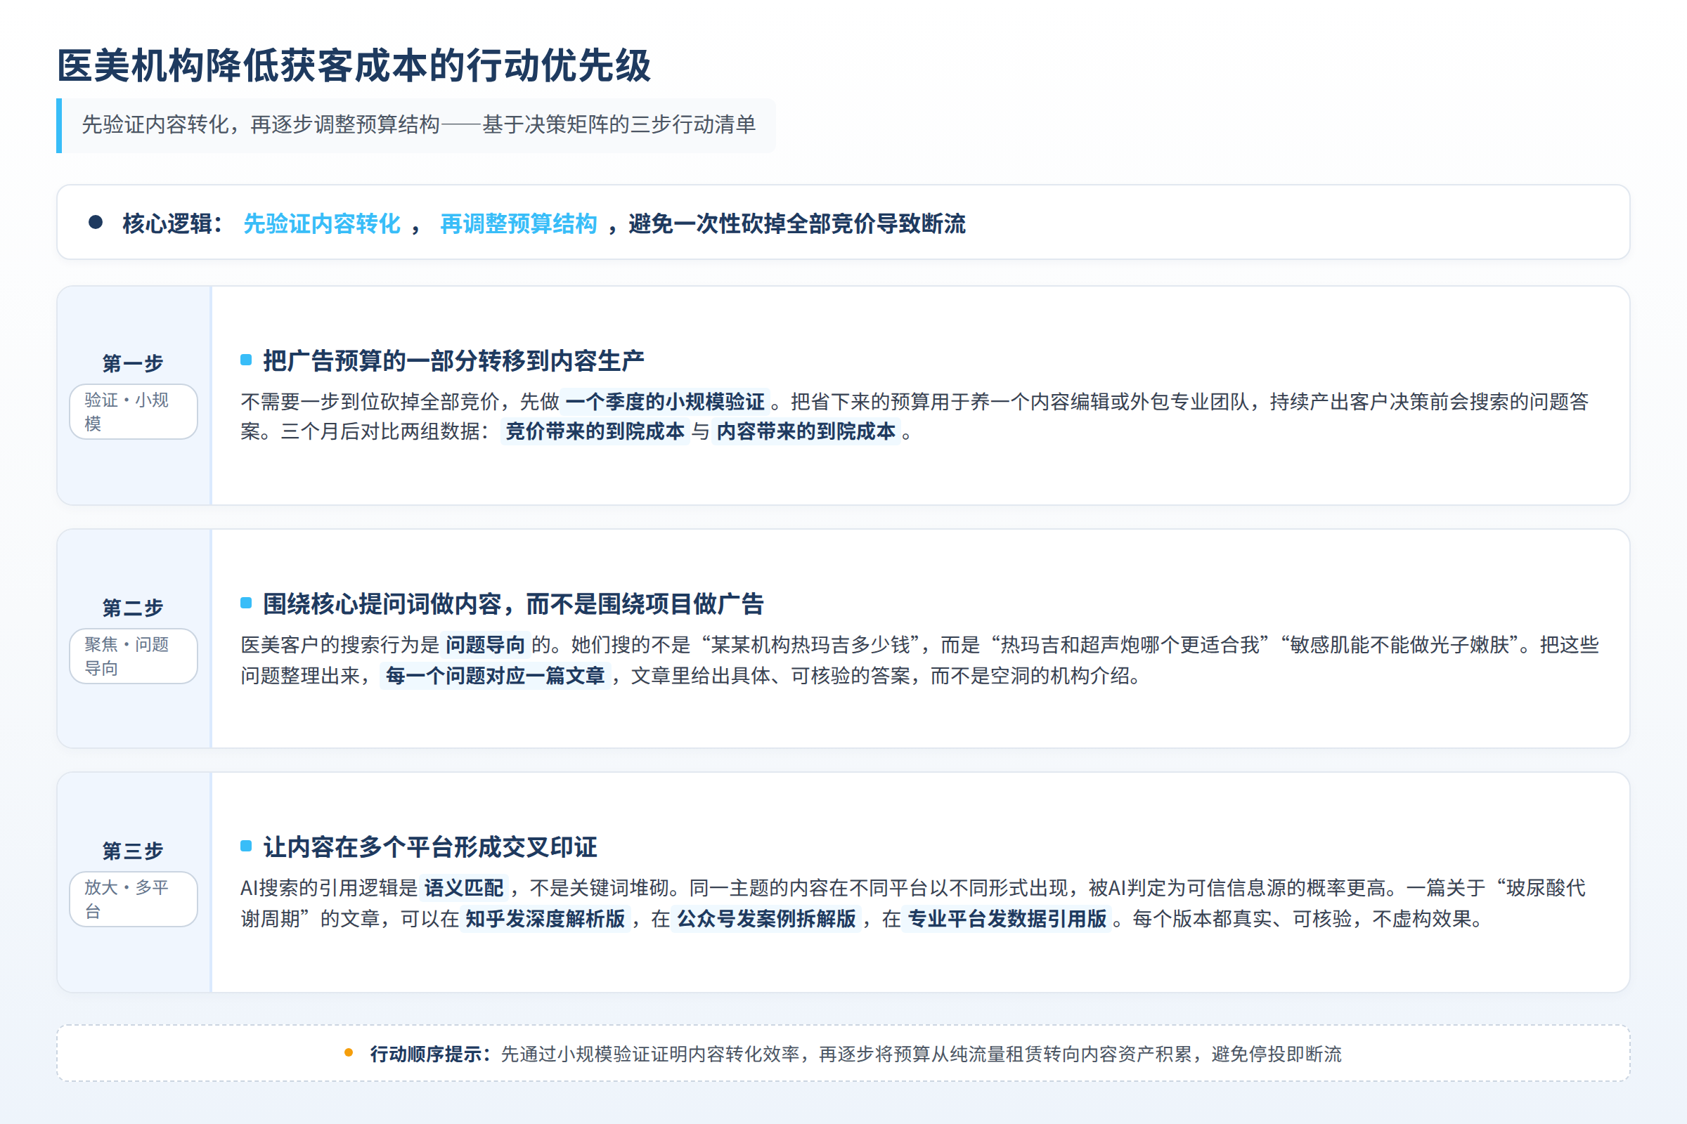Click heading 把广告预算的一部分转移到内容生产
The width and height of the screenshot is (1687, 1124).
(453, 360)
